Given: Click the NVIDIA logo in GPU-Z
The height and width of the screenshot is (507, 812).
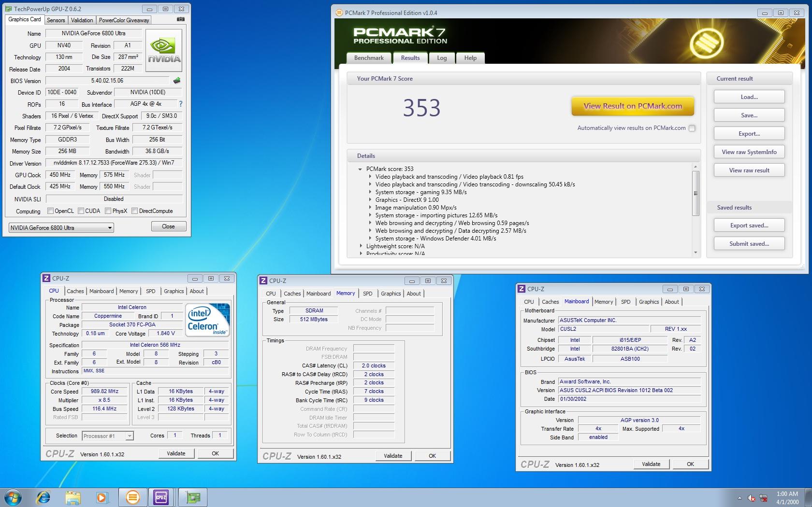Looking at the screenshot, I should point(164,51).
